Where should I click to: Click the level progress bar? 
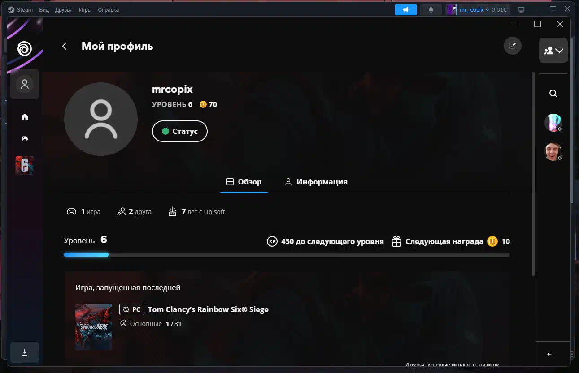pos(287,255)
